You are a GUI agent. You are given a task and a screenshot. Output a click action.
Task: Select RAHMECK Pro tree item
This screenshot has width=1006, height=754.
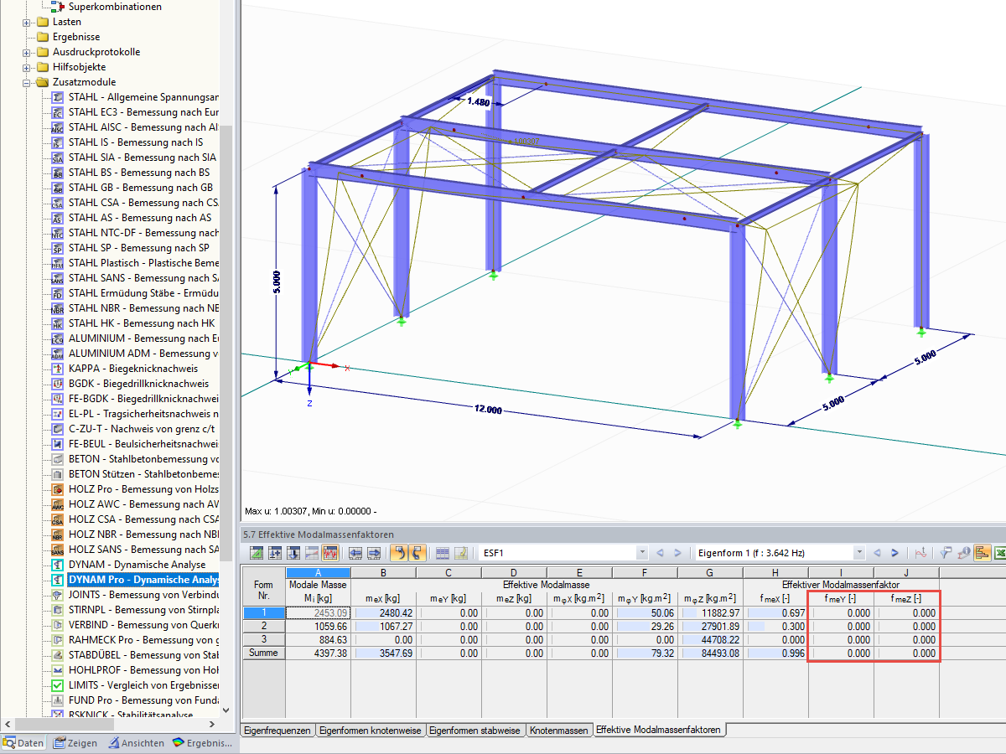coord(143,640)
